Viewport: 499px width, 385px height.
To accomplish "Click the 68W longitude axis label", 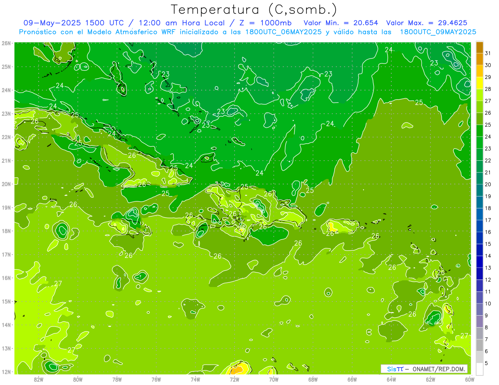I will click(x=313, y=379).
